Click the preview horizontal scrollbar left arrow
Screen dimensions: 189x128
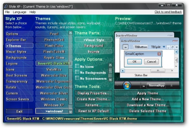click(123, 71)
